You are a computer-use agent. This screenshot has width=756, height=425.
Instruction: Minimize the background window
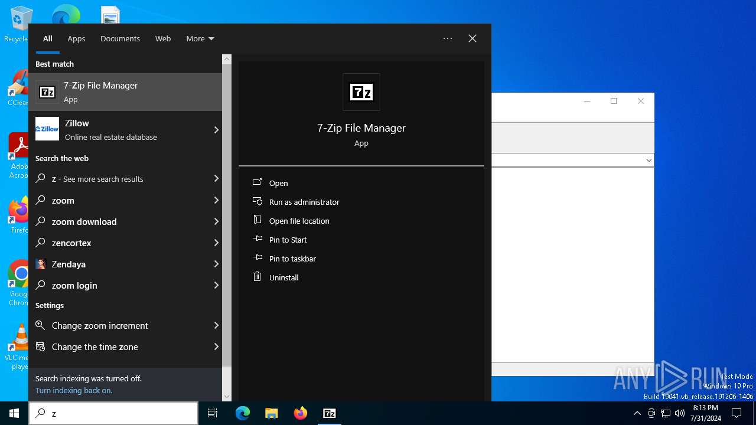tap(587, 101)
